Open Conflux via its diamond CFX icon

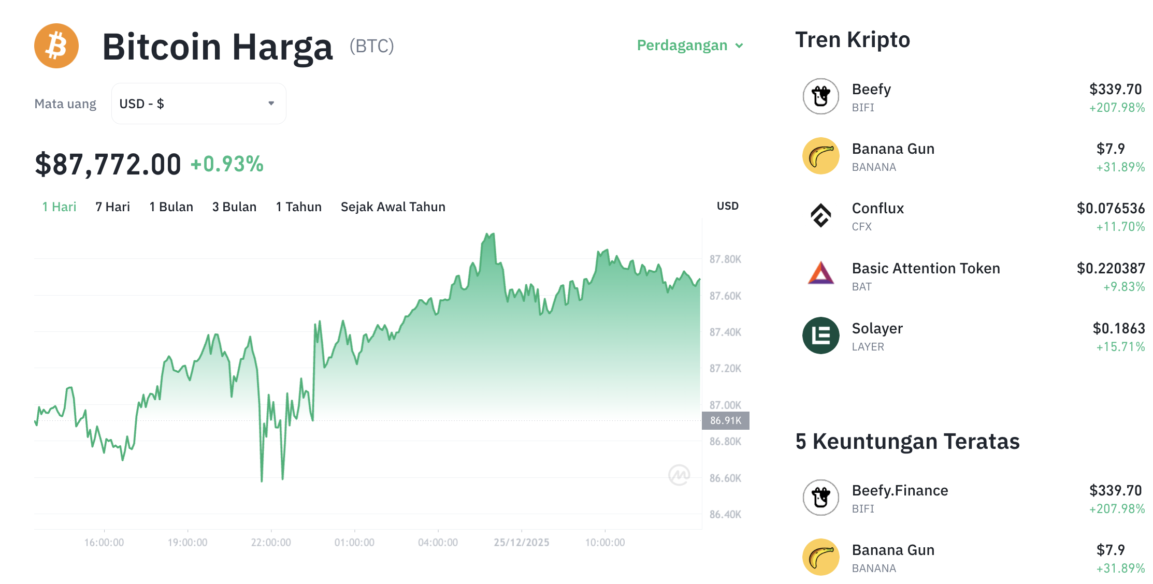pos(820,216)
